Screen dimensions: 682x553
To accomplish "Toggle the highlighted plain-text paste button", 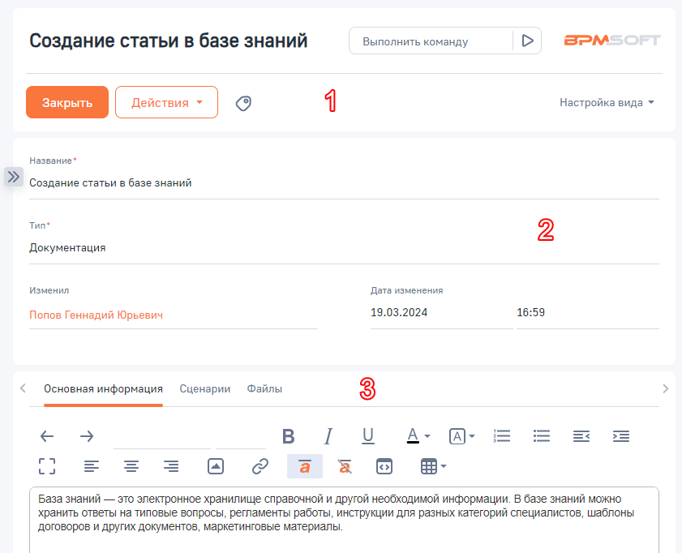I will (305, 466).
